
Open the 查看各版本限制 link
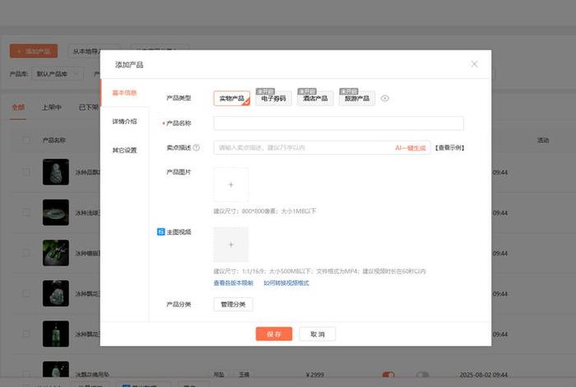[233, 283]
